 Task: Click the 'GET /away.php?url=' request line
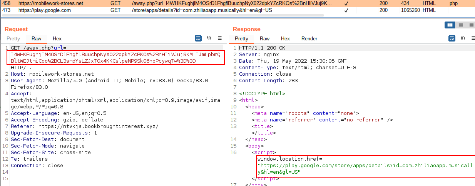tap(38, 48)
